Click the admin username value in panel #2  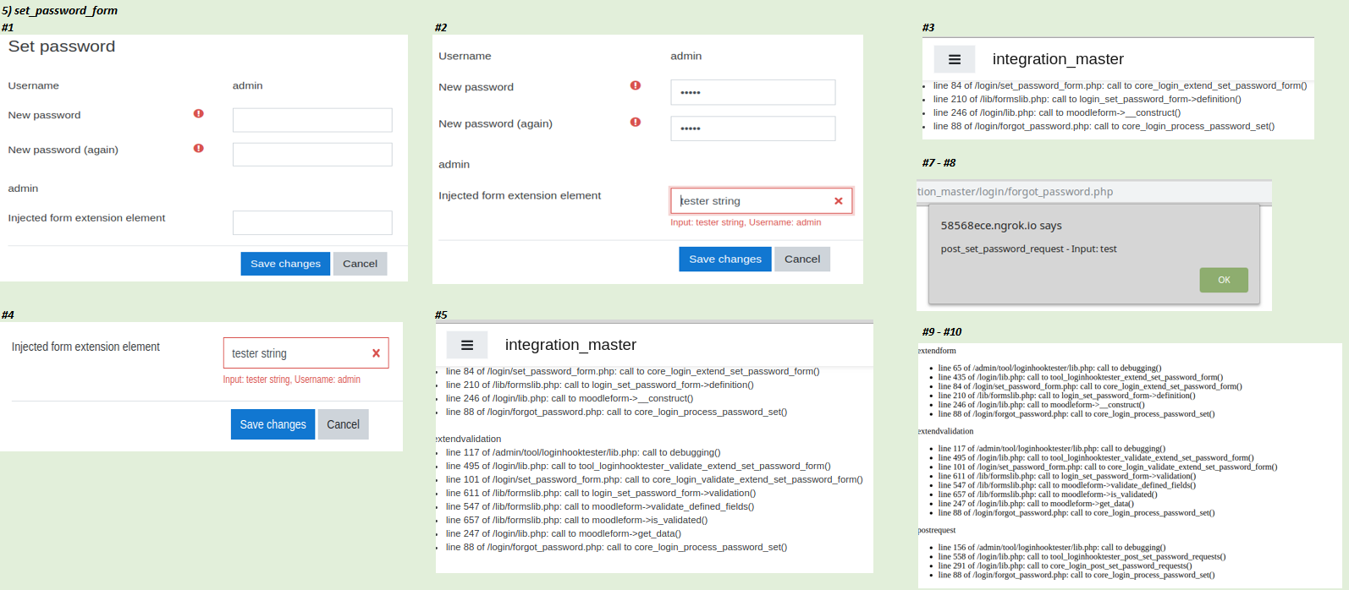click(686, 56)
